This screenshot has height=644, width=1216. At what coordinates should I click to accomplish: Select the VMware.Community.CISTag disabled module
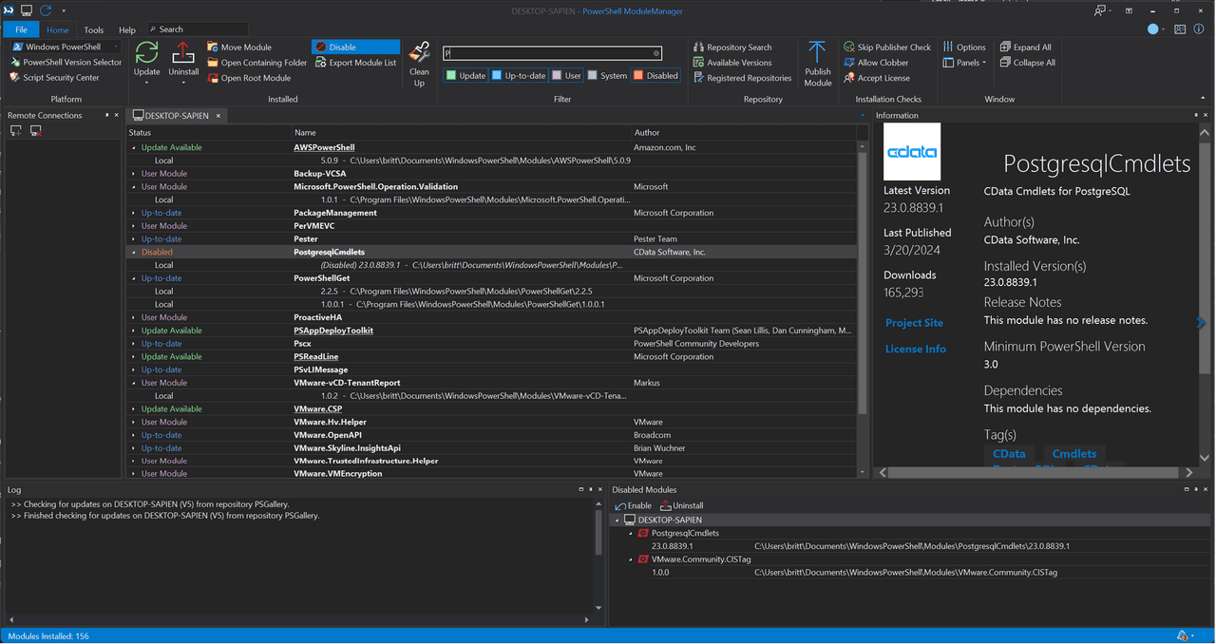click(x=701, y=559)
